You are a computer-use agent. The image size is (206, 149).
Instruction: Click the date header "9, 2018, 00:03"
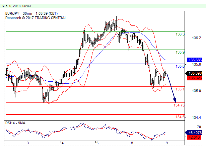(x=20, y=6)
